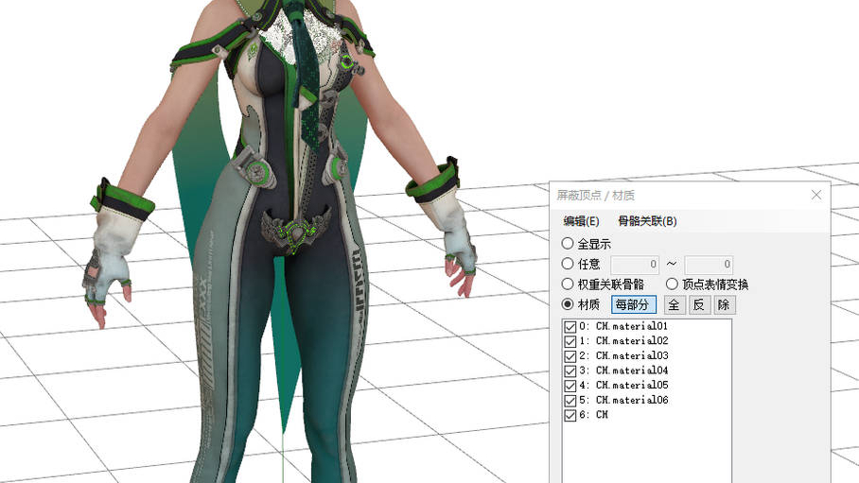Toggle the 3: CM.material04 checkbox
Image resolution: width=859 pixels, height=483 pixels.
[570, 371]
